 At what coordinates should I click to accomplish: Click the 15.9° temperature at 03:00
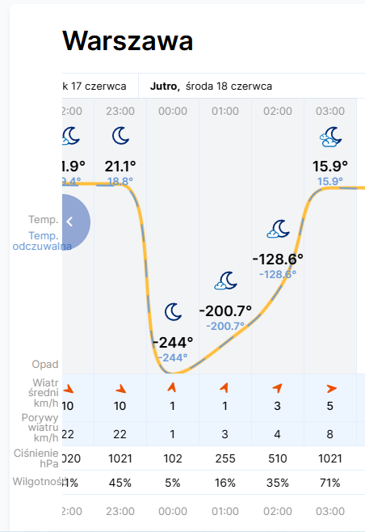click(330, 167)
